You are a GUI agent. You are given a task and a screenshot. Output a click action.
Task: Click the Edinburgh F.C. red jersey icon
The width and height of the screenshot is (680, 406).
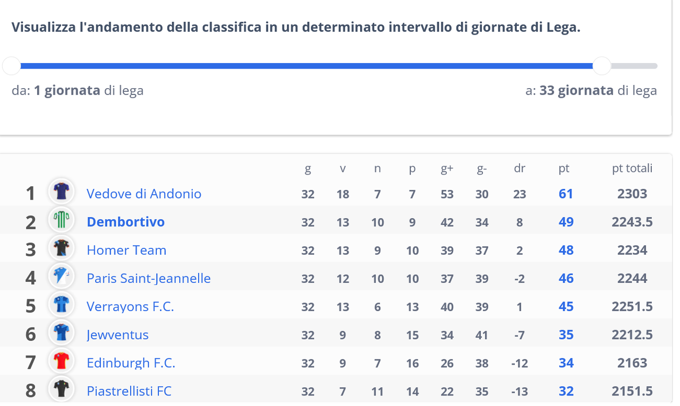pyautogui.click(x=62, y=361)
